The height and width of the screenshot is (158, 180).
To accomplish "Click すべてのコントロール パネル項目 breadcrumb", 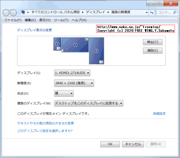I will (x=55, y=12).
